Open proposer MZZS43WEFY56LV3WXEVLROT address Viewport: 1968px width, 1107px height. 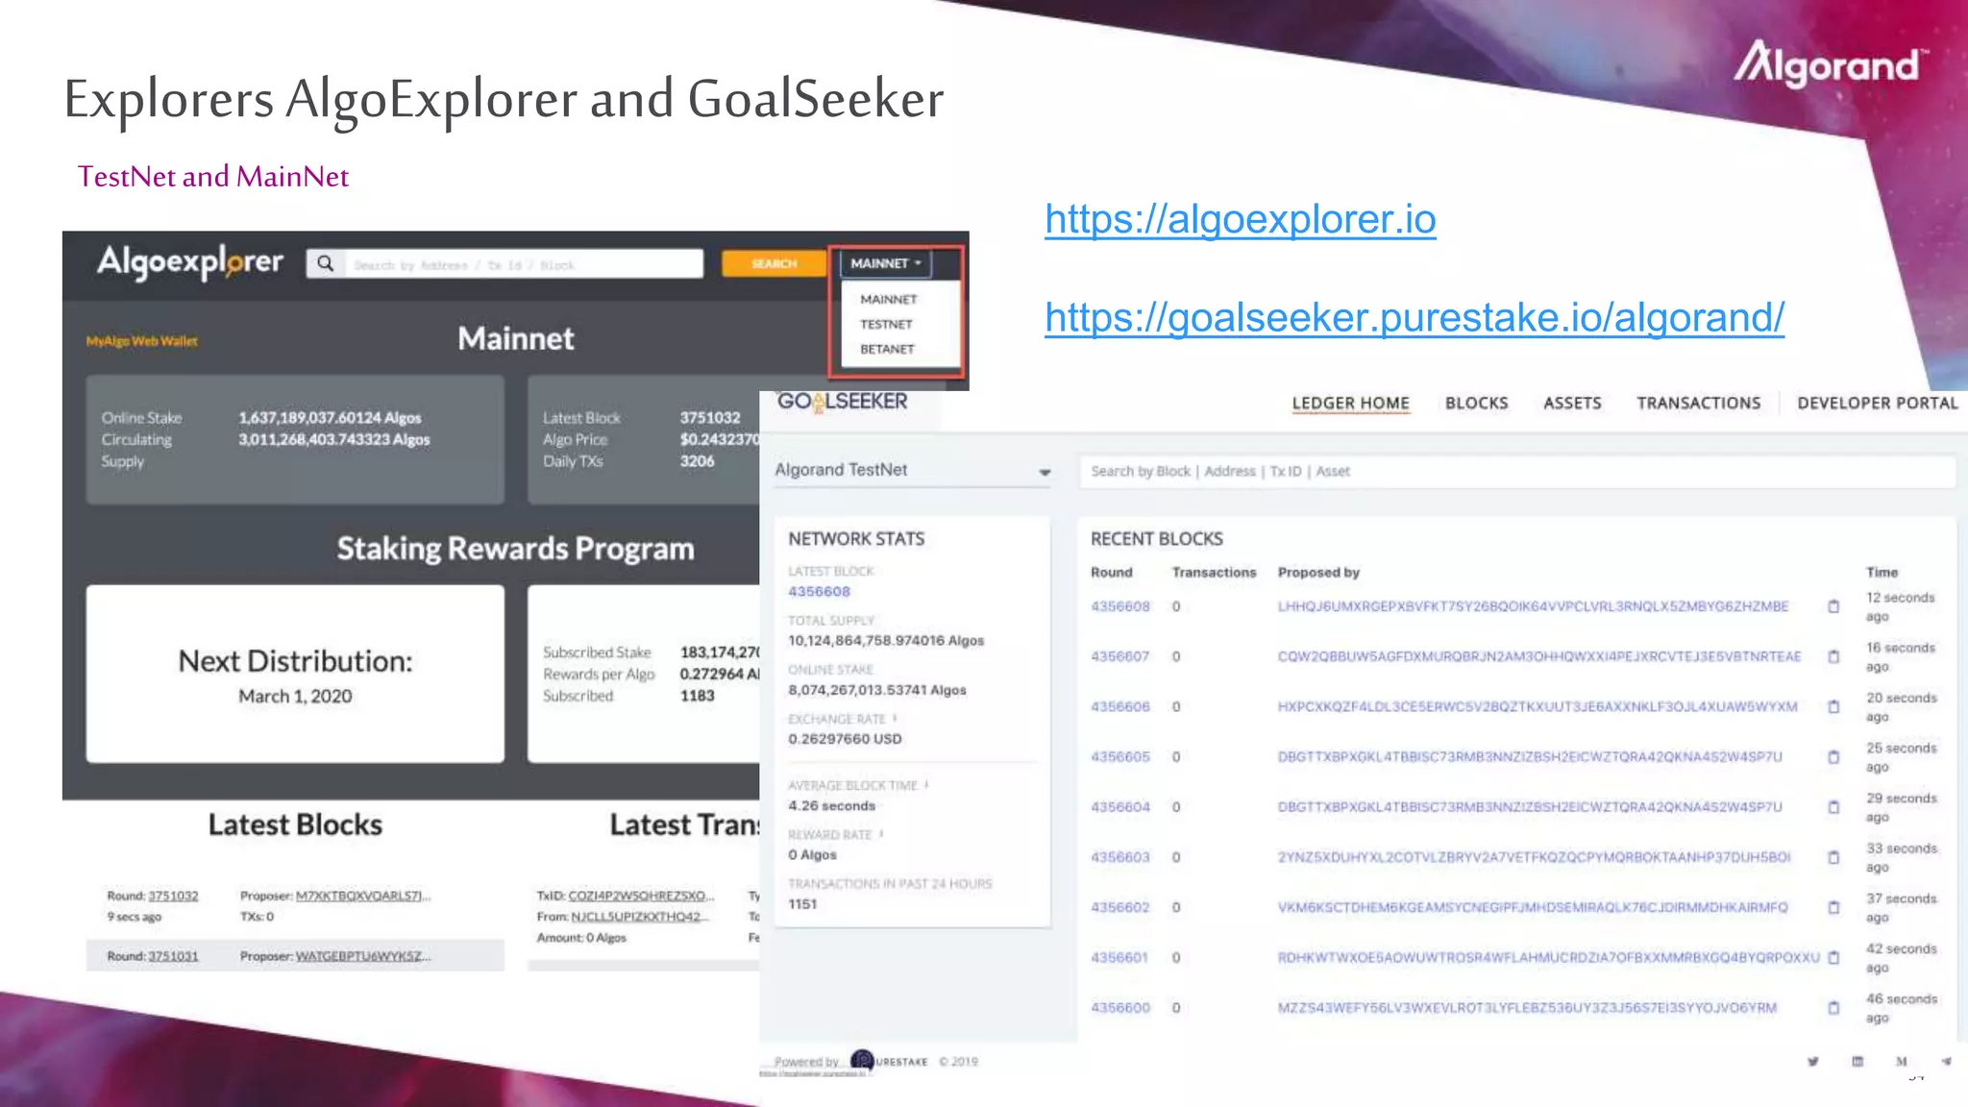pos(1527,1007)
